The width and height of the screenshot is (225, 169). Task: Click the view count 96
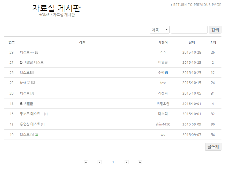213,124
